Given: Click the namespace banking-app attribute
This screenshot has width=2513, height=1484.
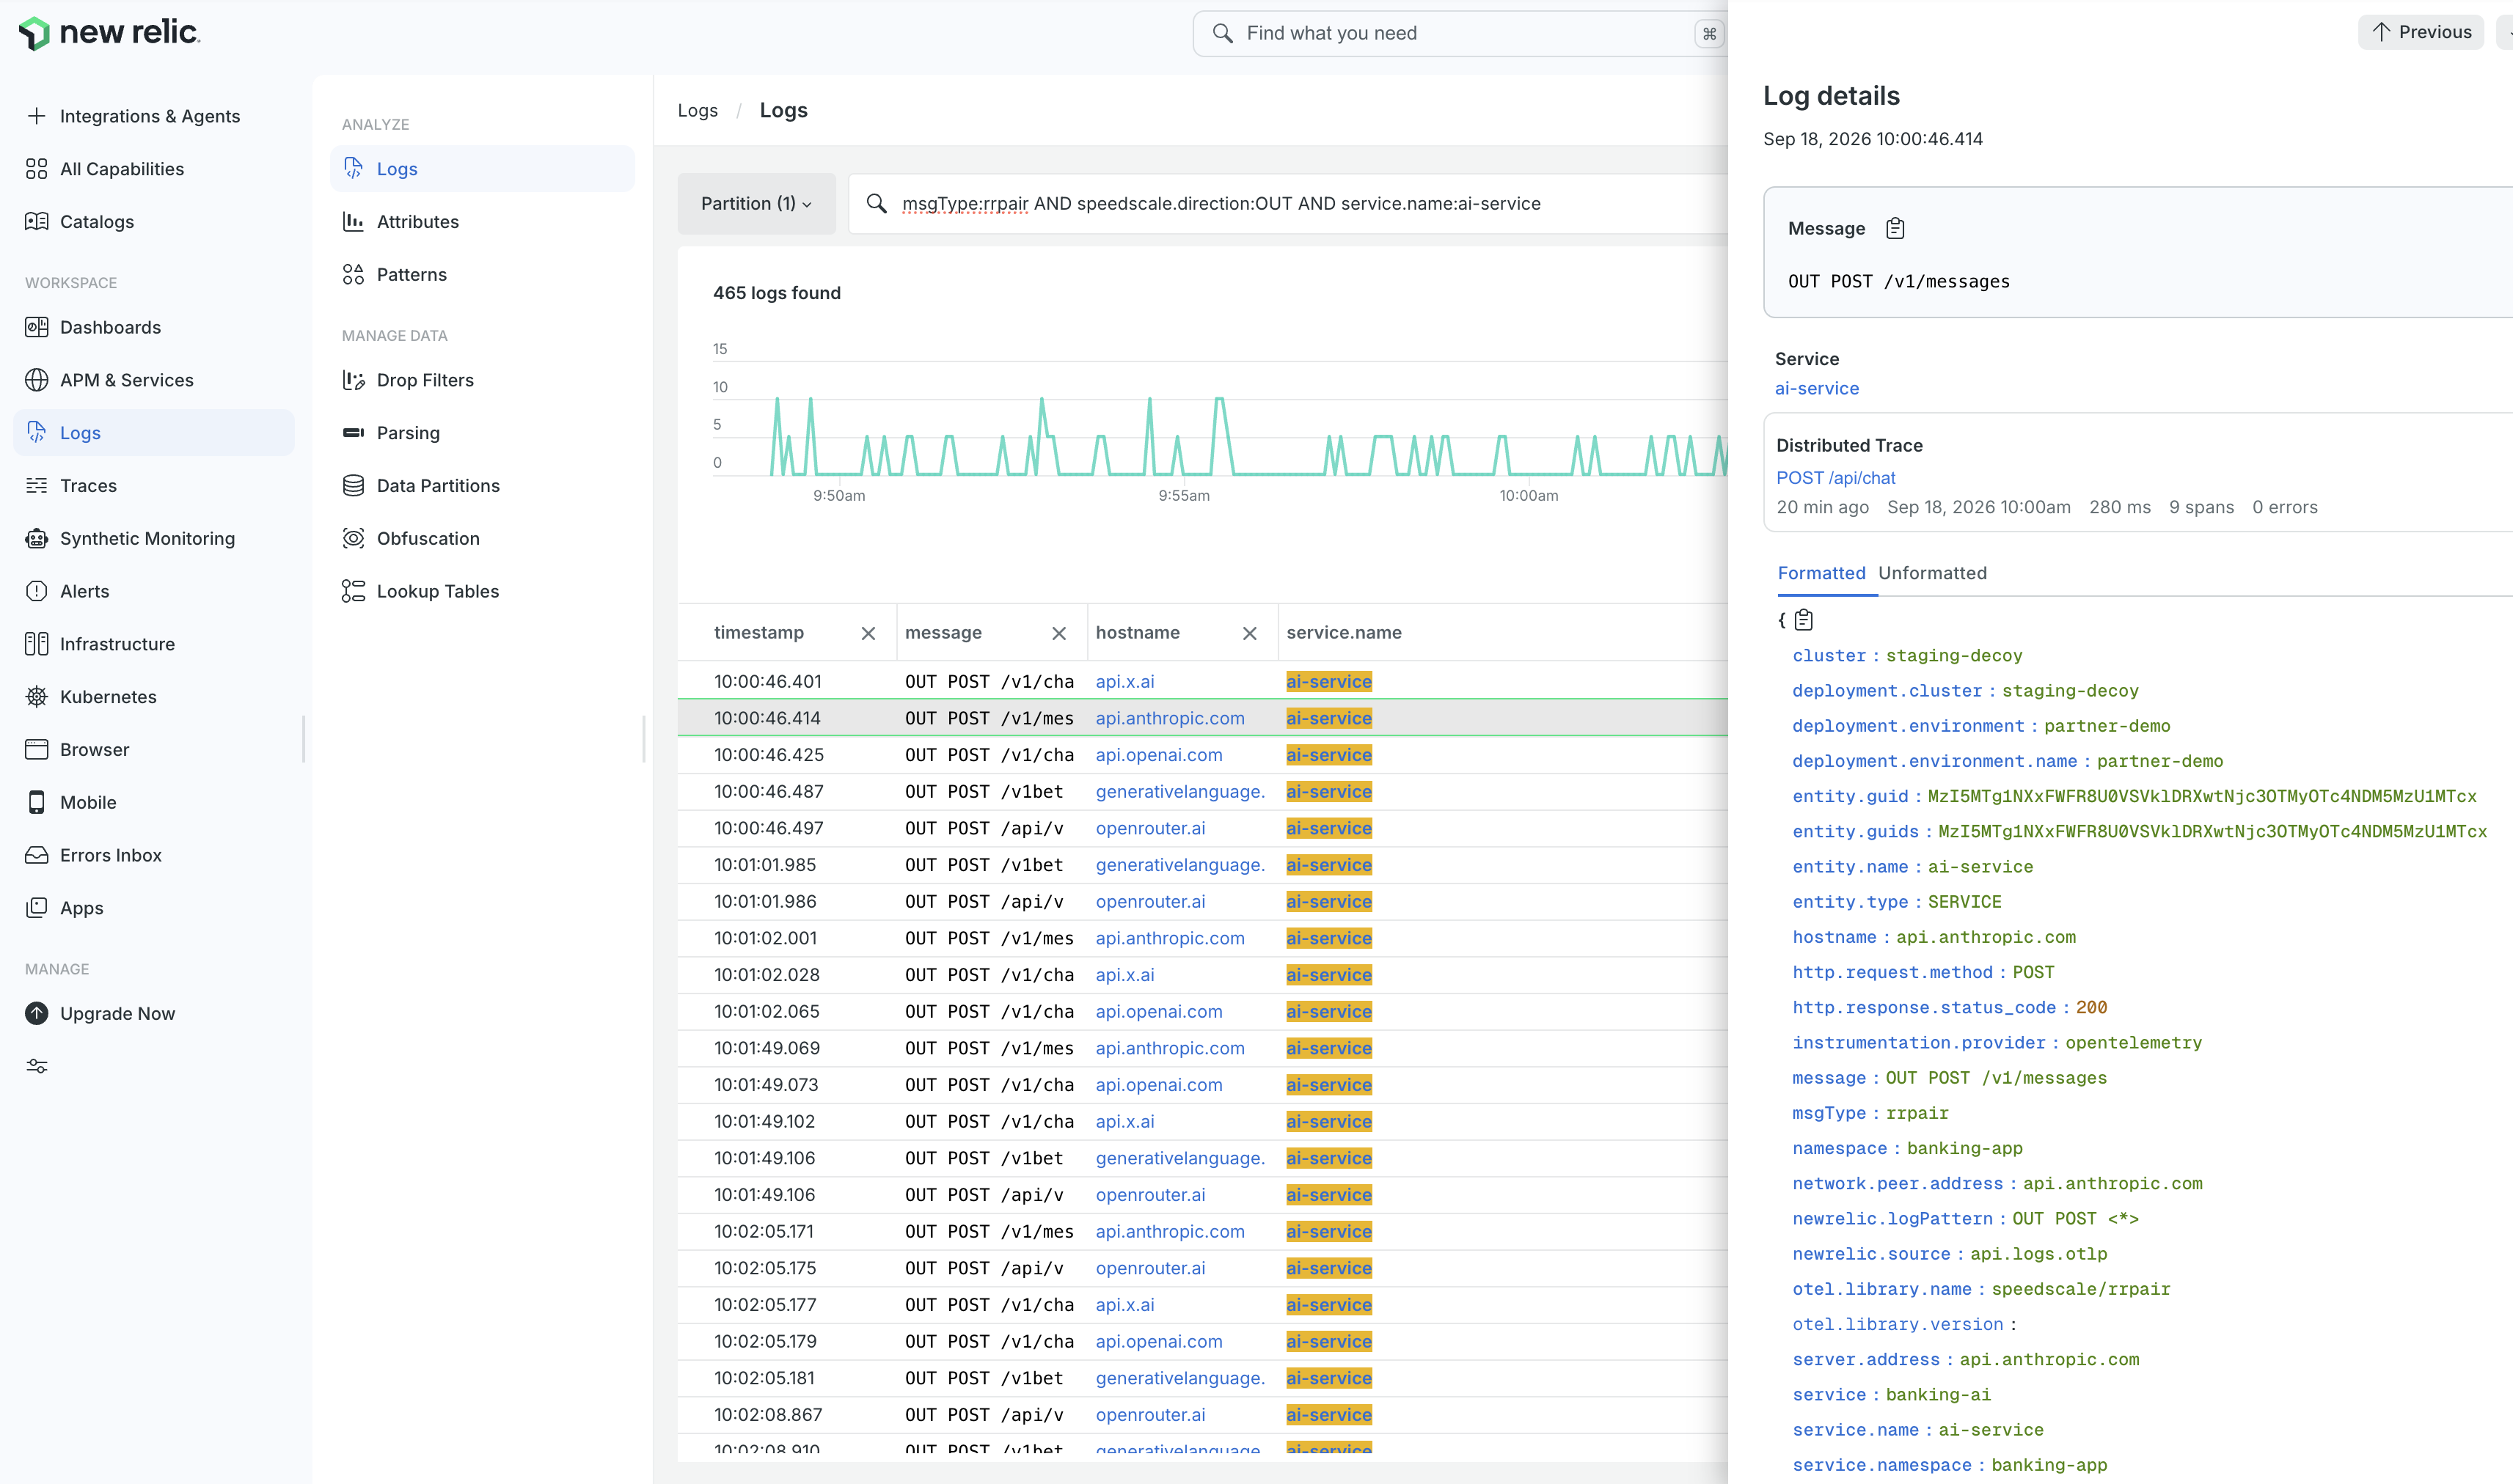Looking at the screenshot, I should pyautogui.click(x=1907, y=1148).
